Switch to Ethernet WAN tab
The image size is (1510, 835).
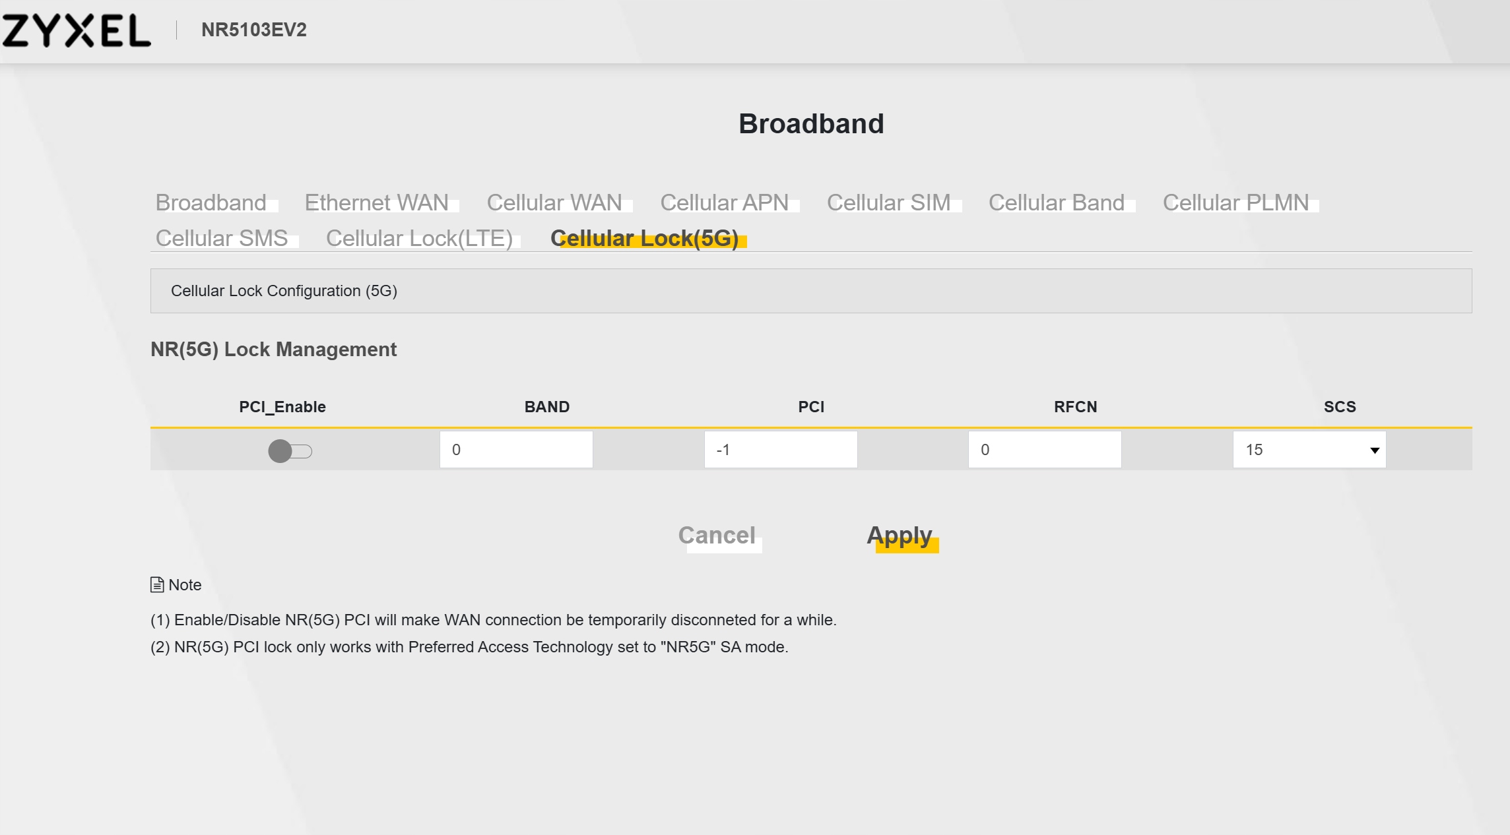click(x=377, y=202)
